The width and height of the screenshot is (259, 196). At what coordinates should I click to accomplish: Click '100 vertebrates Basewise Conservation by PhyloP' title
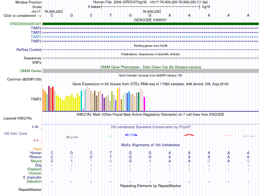pos(150,127)
